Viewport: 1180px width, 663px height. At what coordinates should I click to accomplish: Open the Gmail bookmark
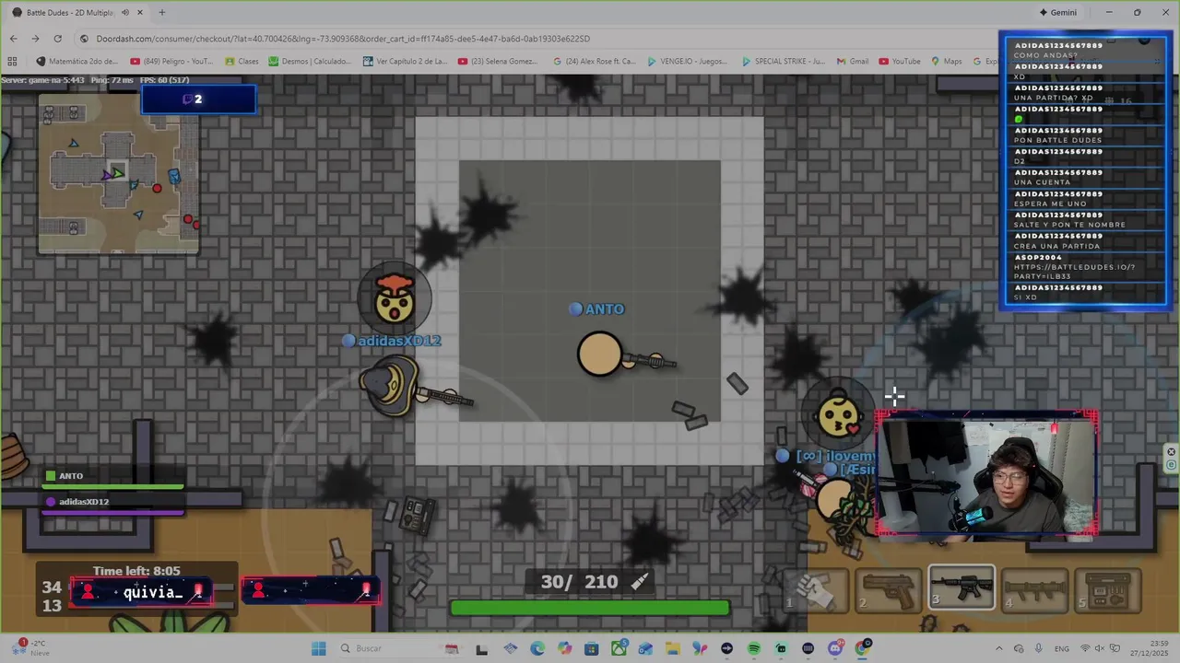click(x=852, y=62)
